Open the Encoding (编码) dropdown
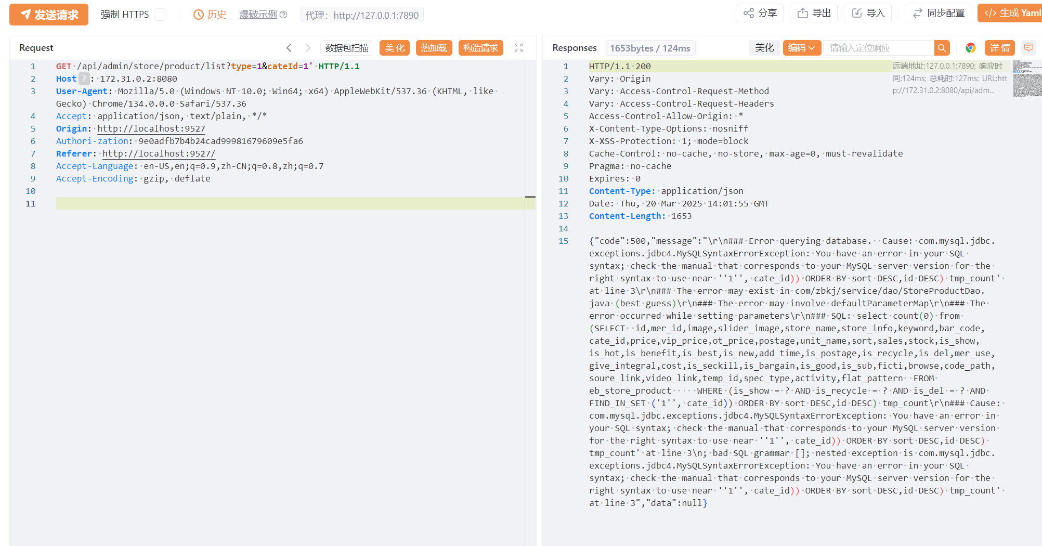This screenshot has width=1042, height=546. pyautogui.click(x=801, y=48)
